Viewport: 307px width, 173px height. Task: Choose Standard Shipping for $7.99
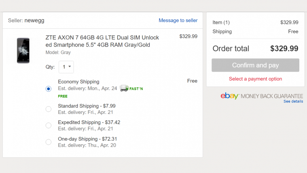tap(49, 109)
